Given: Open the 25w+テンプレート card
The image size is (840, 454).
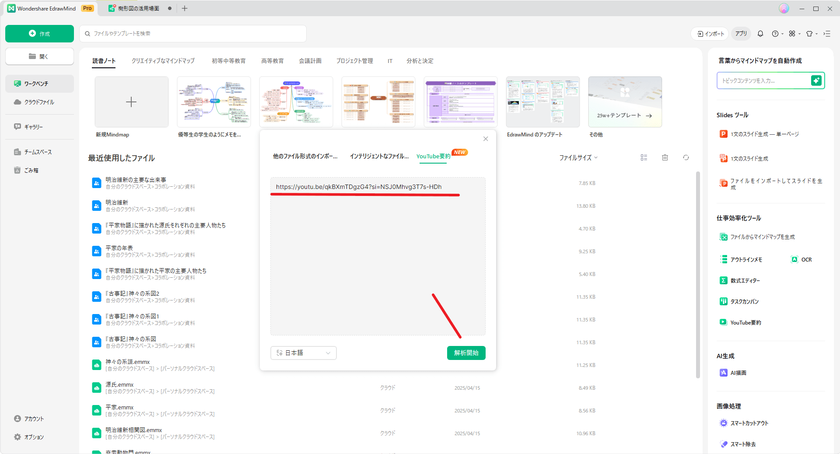Looking at the screenshot, I should click(x=625, y=102).
